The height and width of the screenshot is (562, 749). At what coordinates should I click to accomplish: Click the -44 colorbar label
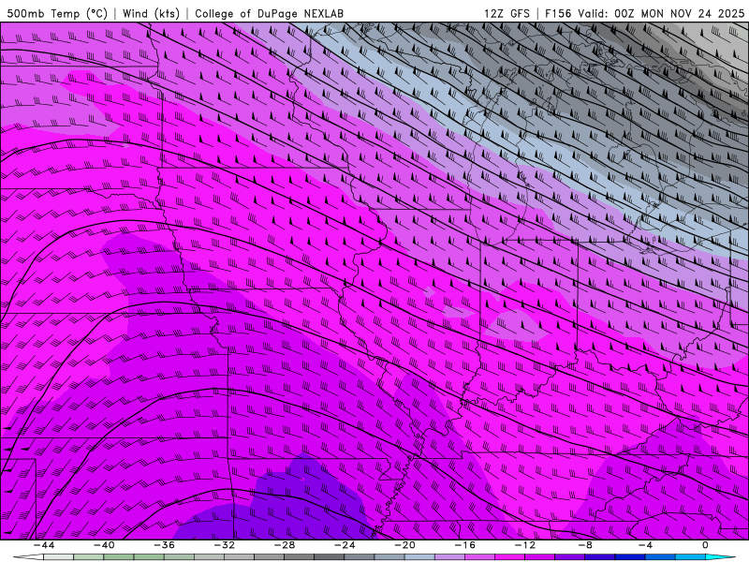click(44, 545)
